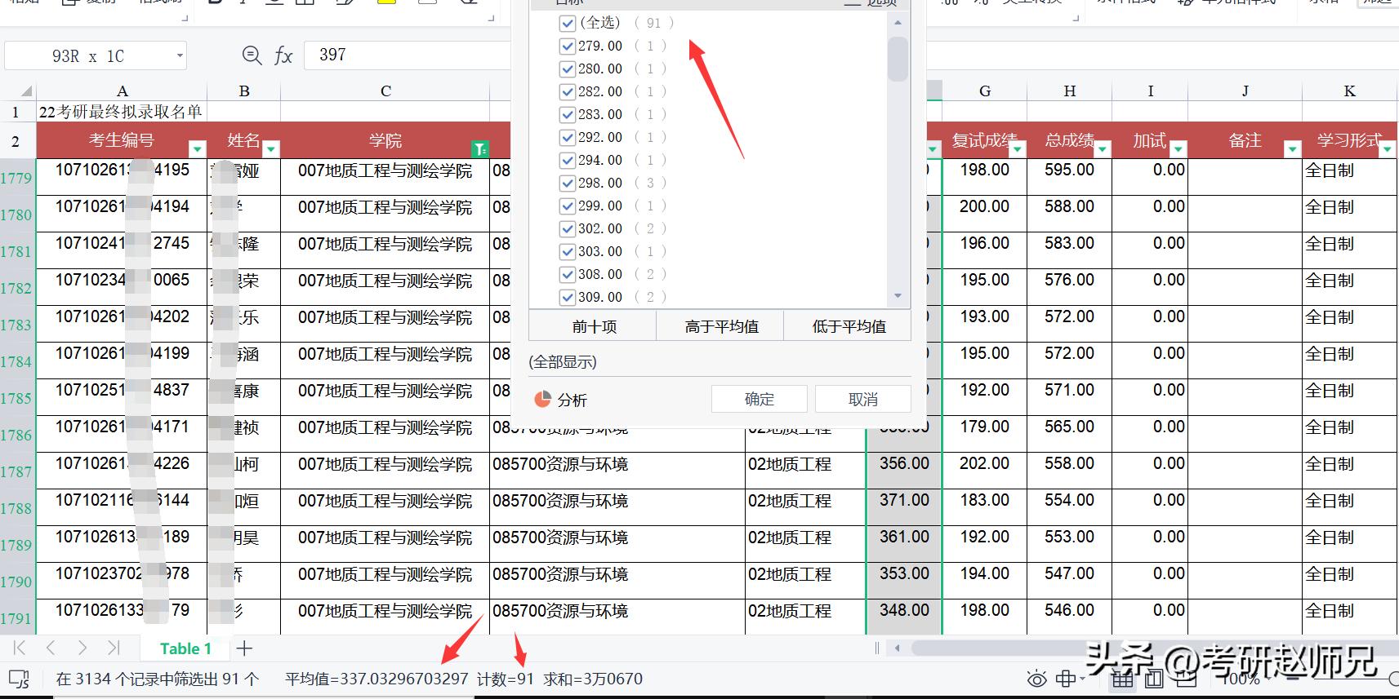
Task: Uncheck the 279.00 filter checkbox
Action: (x=568, y=46)
